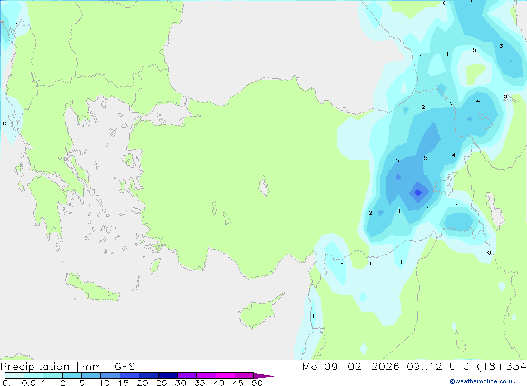Click the '15' legend scale label
This screenshot has width=527, height=386.
123,383
